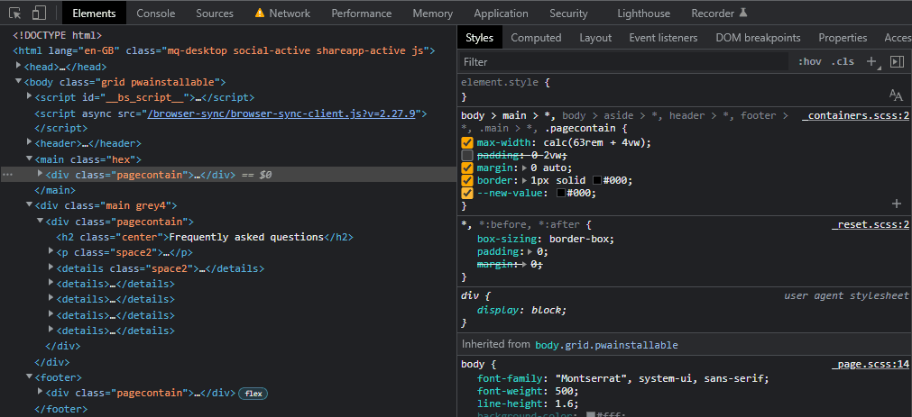
Task: Open the --new-value #000 color swatch
Action: click(561, 194)
